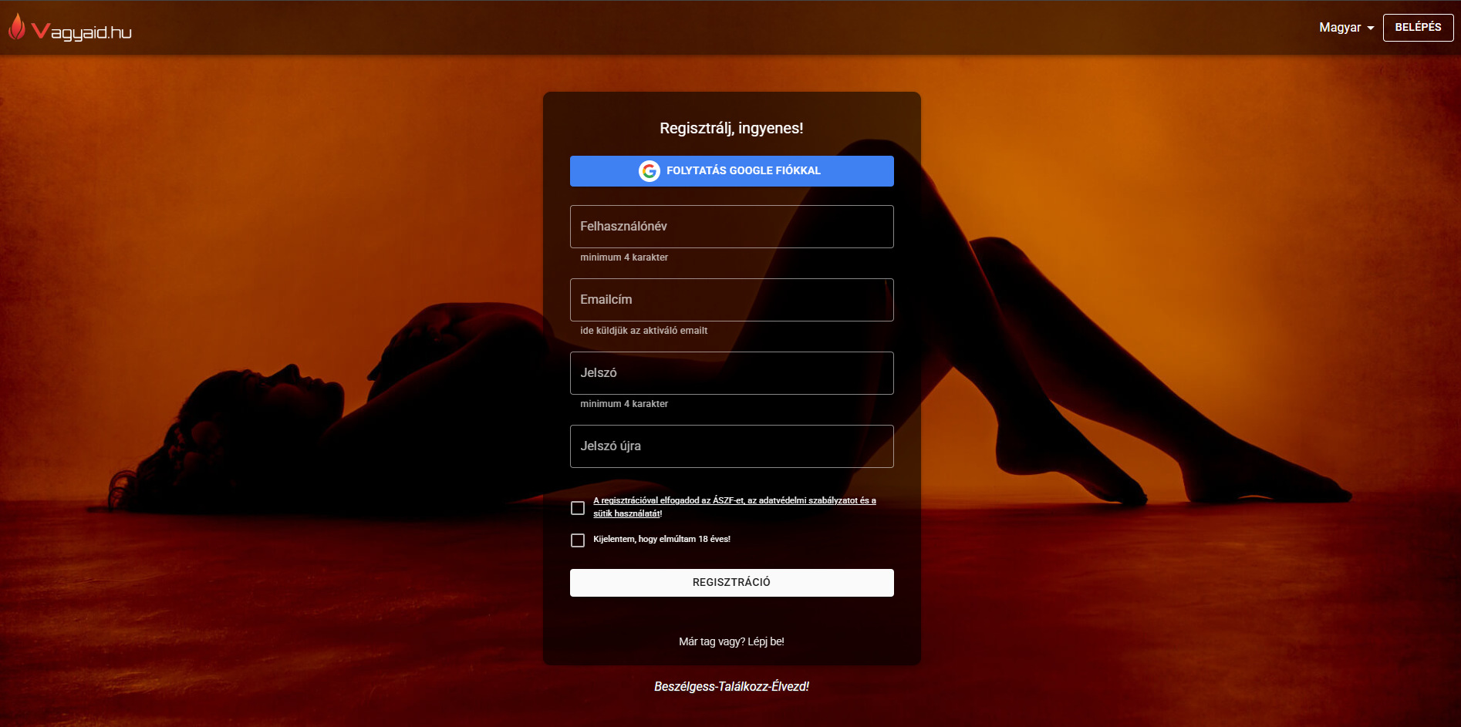Click the BELÉPÉS login button

tap(1418, 28)
